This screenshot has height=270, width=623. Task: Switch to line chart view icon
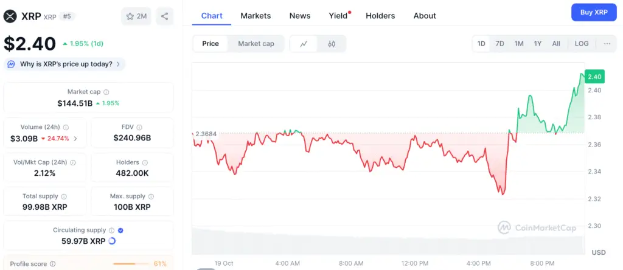304,44
